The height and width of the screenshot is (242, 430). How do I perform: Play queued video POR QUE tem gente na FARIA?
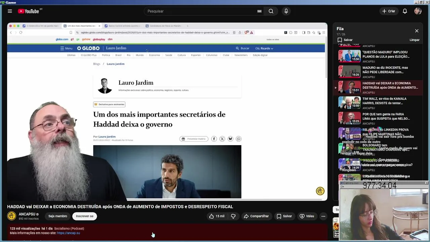coord(379,118)
